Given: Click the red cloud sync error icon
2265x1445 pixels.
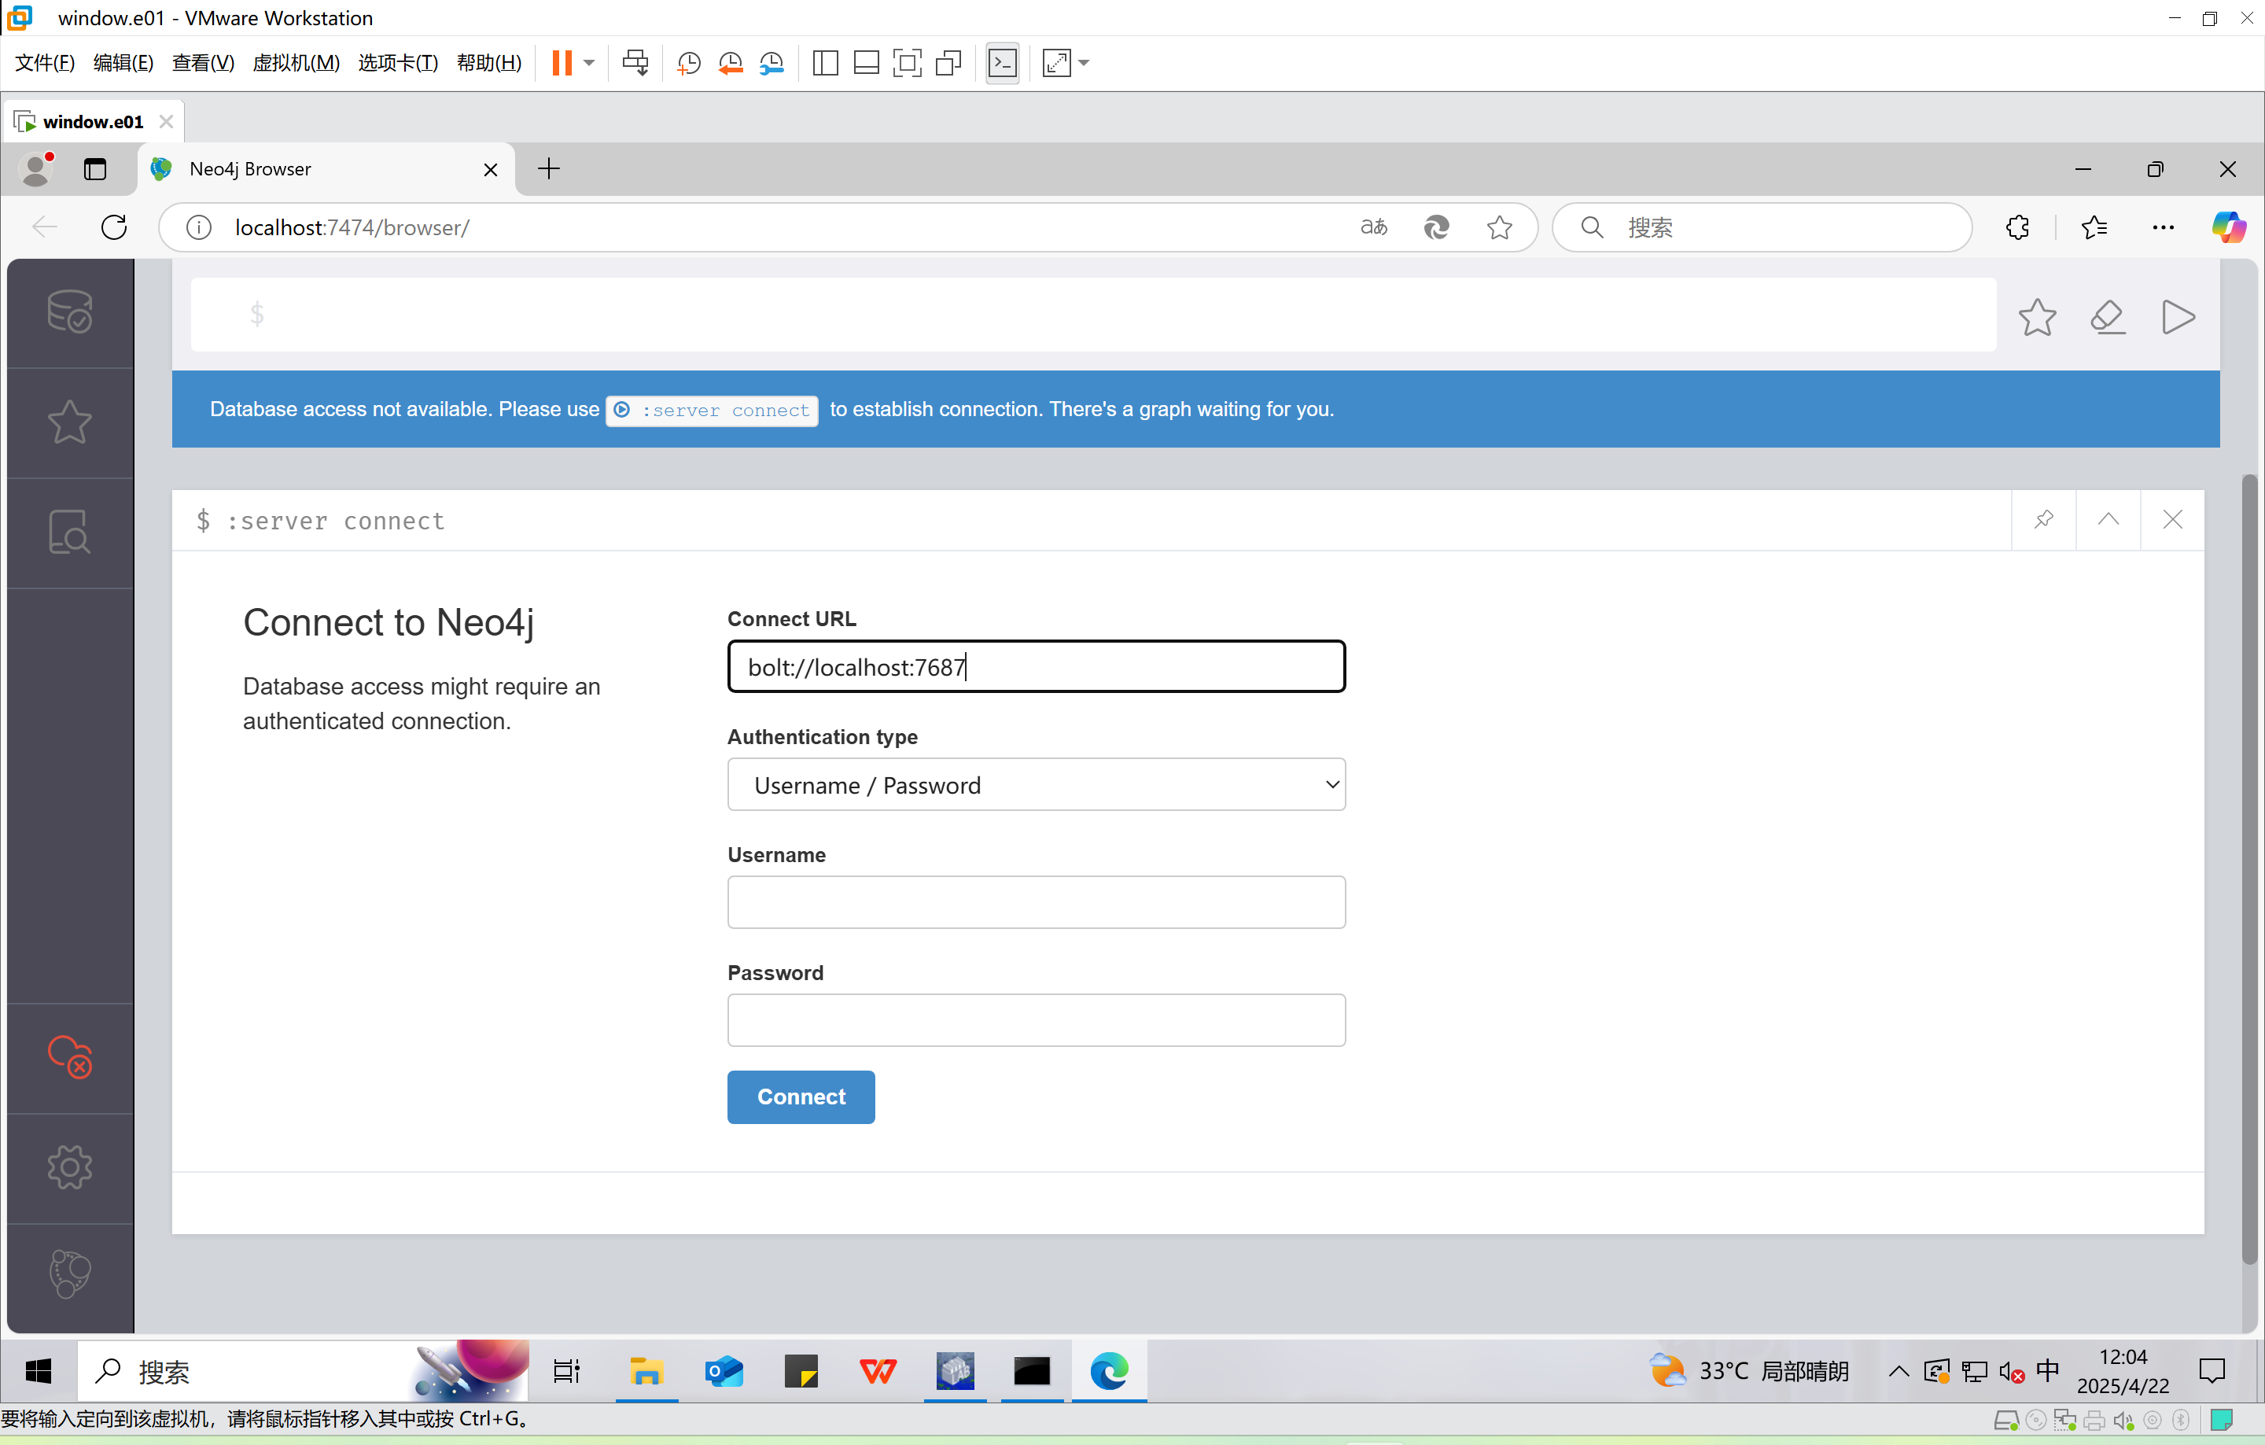Looking at the screenshot, I should [70, 1056].
